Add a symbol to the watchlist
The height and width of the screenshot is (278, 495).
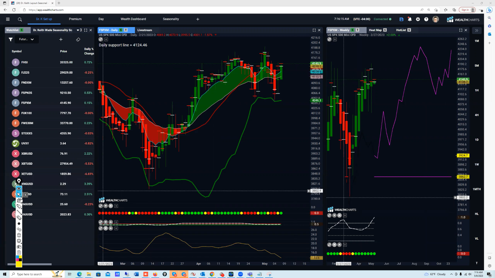[61, 39]
